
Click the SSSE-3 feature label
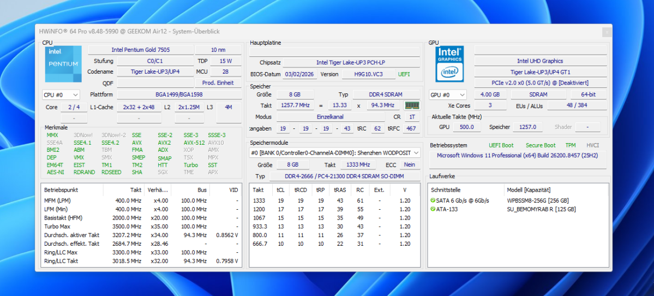[x=217, y=135]
